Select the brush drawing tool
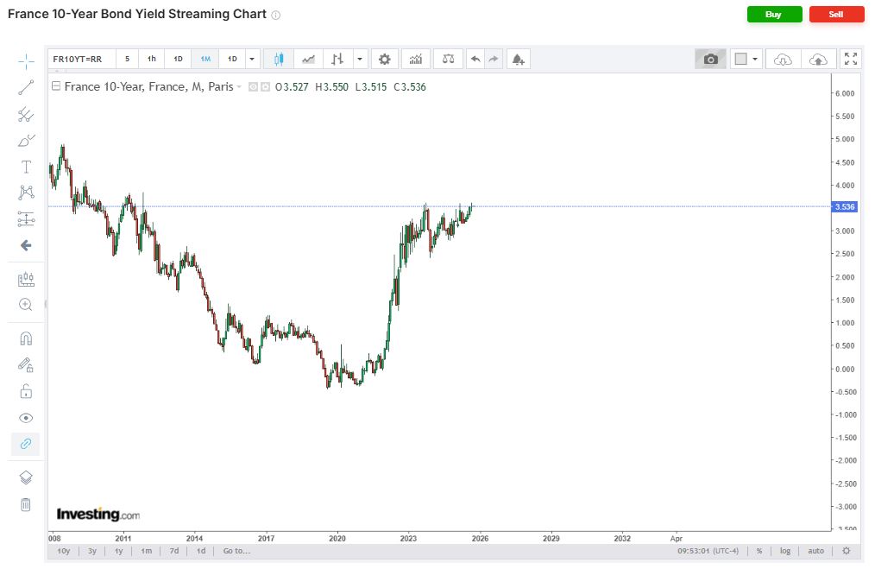The width and height of the screenshot is (875, 569). coord(26,140)
